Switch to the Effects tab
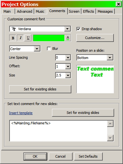The image size is (123, 164). click(x=88, y=11)
